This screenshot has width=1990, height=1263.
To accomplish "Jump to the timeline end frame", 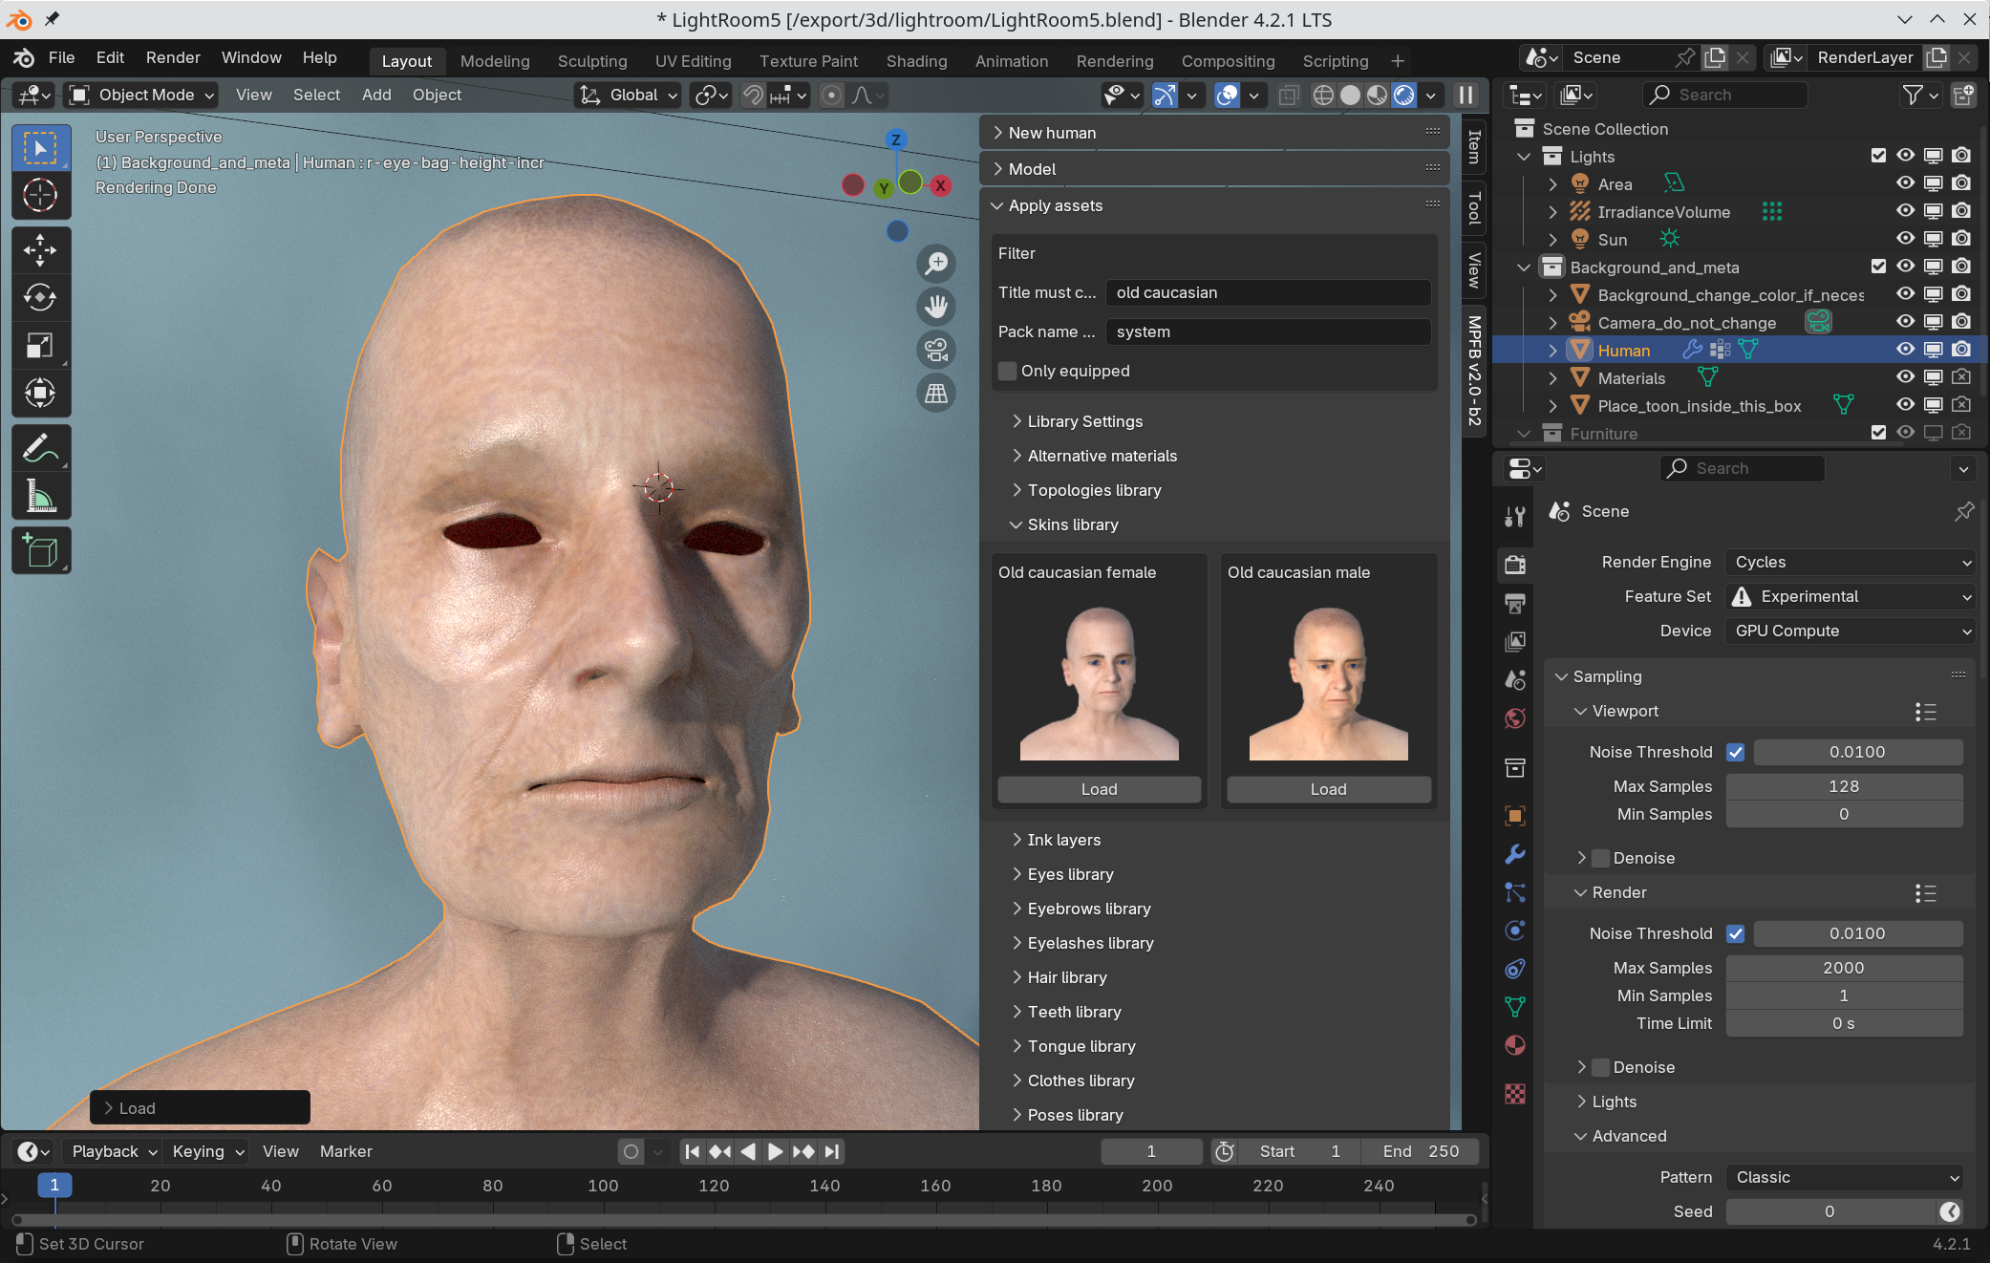I will point(832,1151).
